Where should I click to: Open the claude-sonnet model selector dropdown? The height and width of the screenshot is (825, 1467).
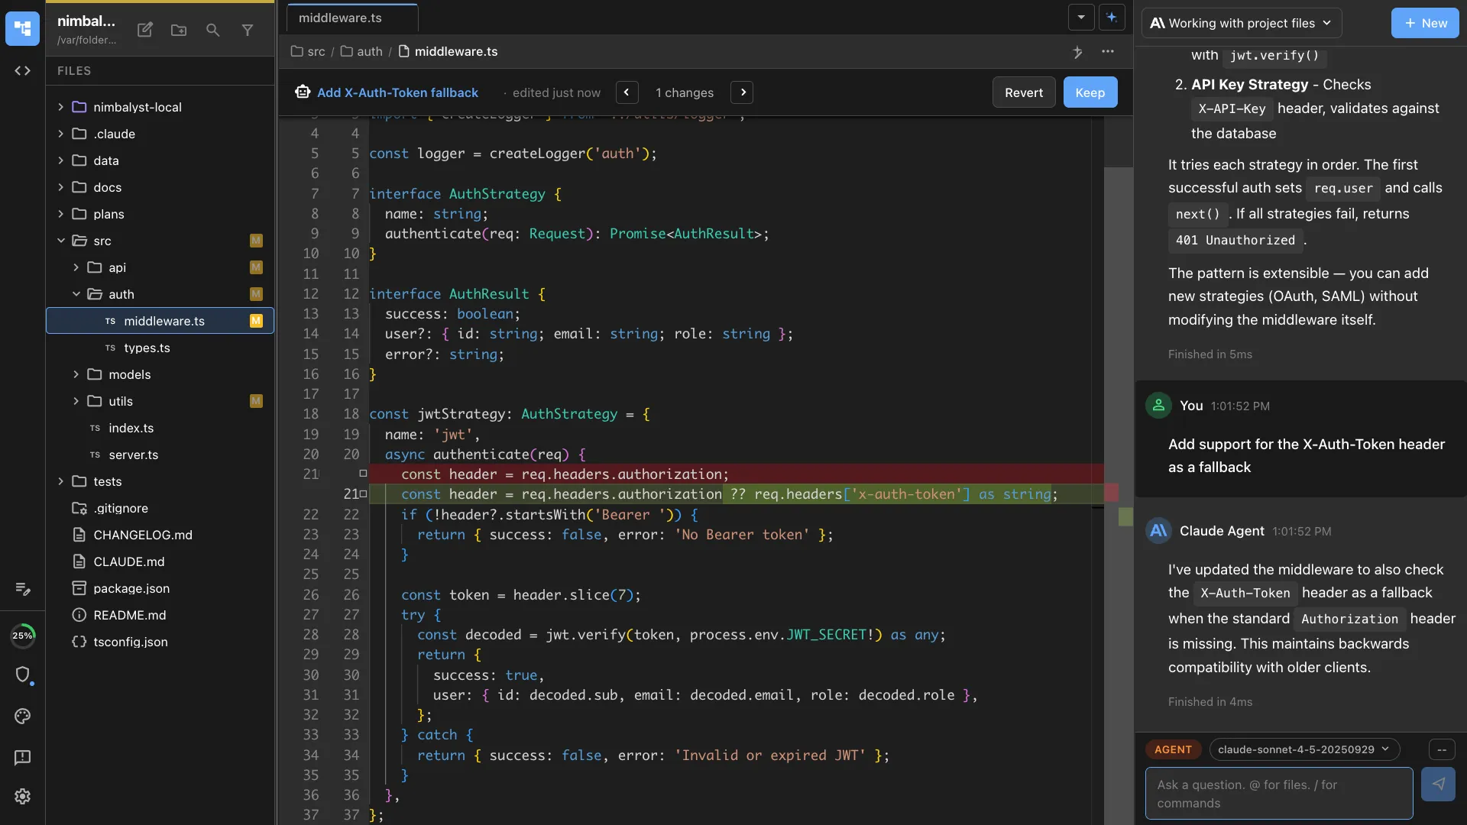(1304, 749)
